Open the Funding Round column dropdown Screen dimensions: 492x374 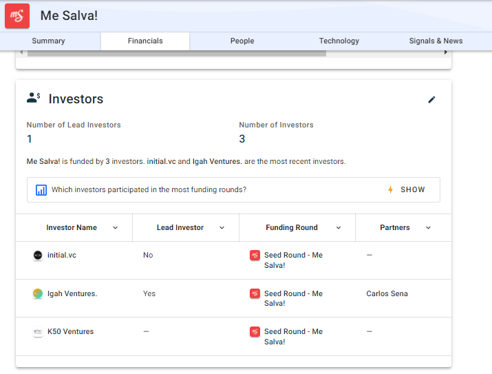pos(339,228)
